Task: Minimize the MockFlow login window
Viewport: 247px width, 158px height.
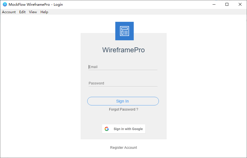Action: click(x=214, y=4)
